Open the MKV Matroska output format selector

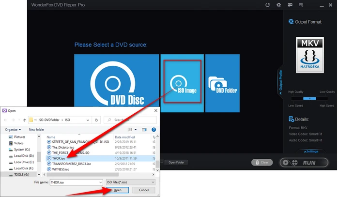(x=310, y=55)
